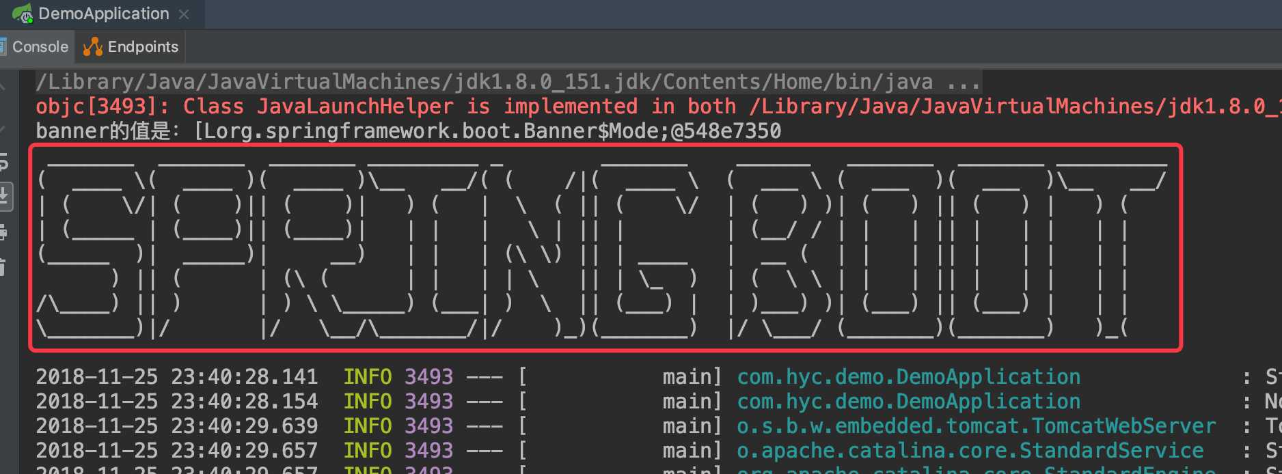Click o.apache.catalina.core.StandardService logger name
This screenshot has width=1282, height=474.
pyautogui.click(x=970, y=451)
